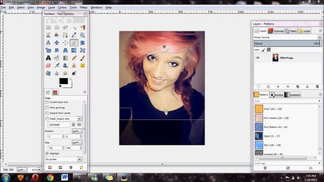Hide the 288o1tt.jpg layer eye

258,58
